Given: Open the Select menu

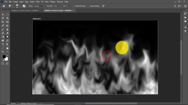Looking at the screenshot, I should 32,2.
